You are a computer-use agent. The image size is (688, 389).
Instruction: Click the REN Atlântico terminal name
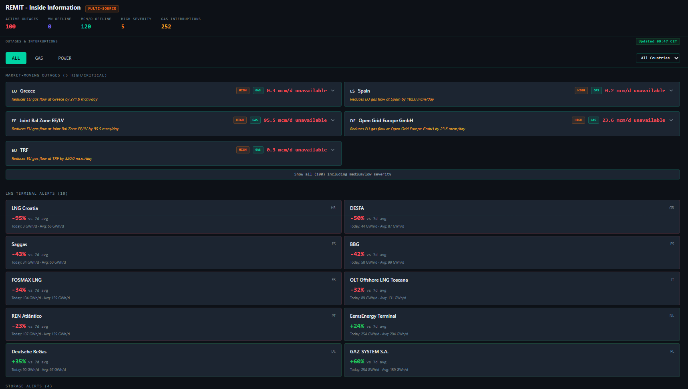(26, 316)
